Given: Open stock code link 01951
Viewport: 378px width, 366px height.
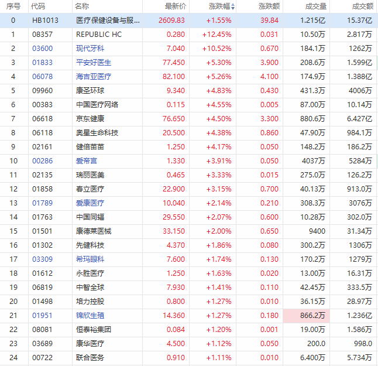Looking at the screenshot, I should 43,315.
